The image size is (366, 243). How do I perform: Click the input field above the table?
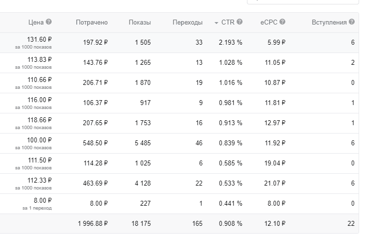pos(303,2)
